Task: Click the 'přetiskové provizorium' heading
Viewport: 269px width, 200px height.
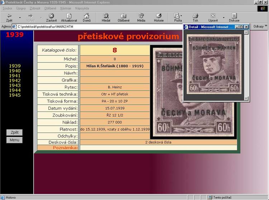Action: [x=128, y=37]
